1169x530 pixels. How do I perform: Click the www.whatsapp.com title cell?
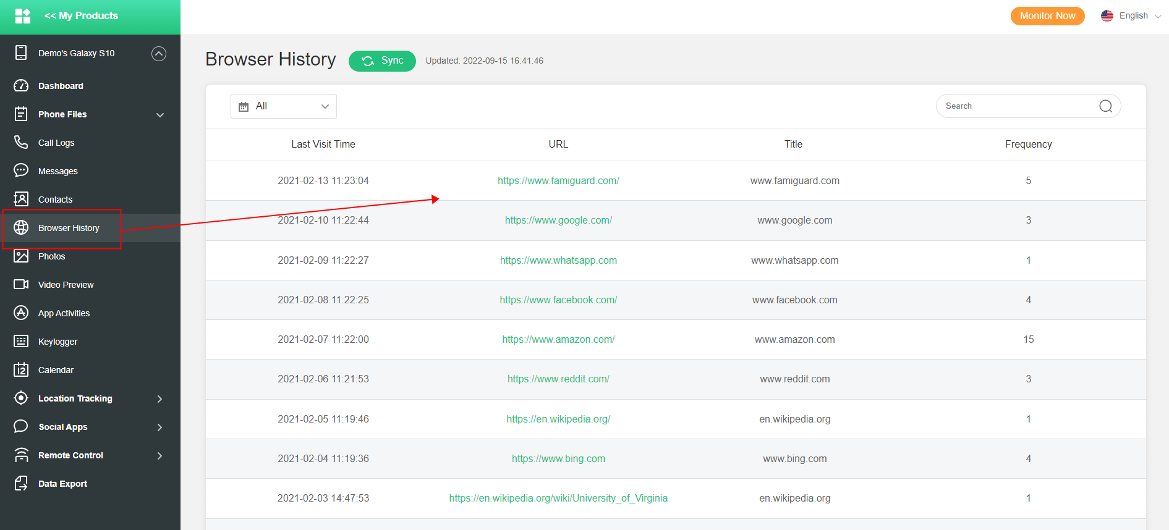click(794, 260)
